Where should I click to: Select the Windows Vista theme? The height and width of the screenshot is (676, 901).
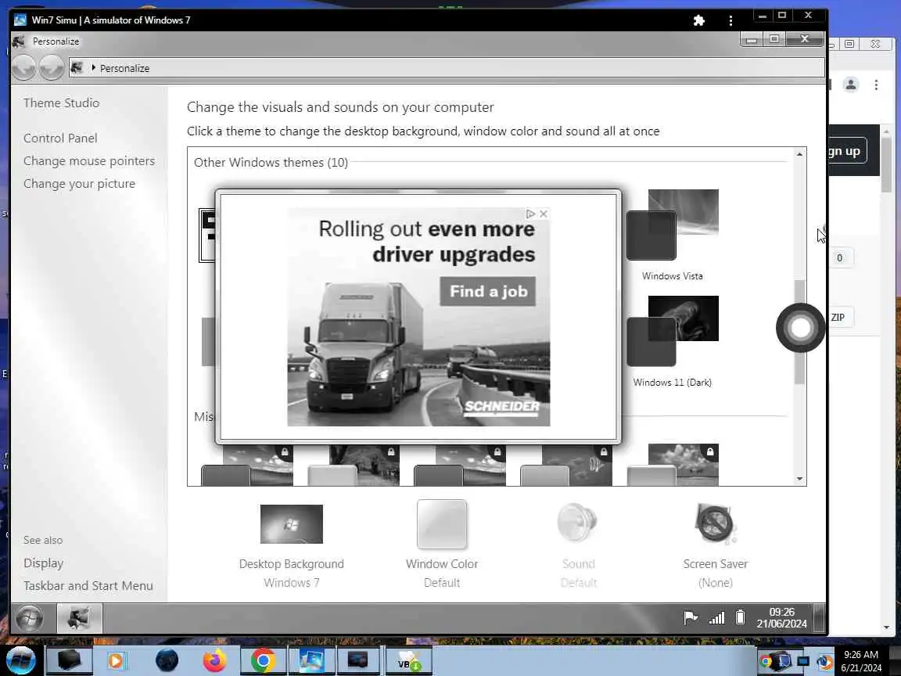673,235
